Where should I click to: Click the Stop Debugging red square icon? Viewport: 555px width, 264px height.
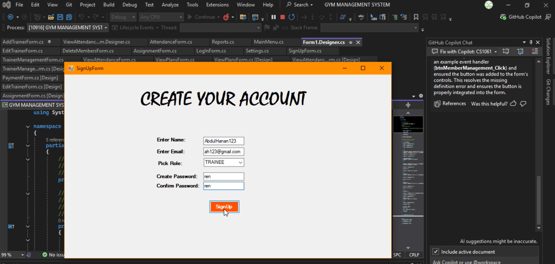point(282,17)
